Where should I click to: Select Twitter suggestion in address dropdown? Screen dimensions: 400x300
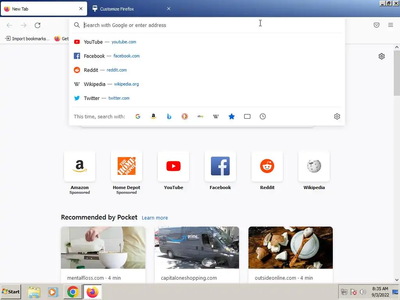coord(207,98)
